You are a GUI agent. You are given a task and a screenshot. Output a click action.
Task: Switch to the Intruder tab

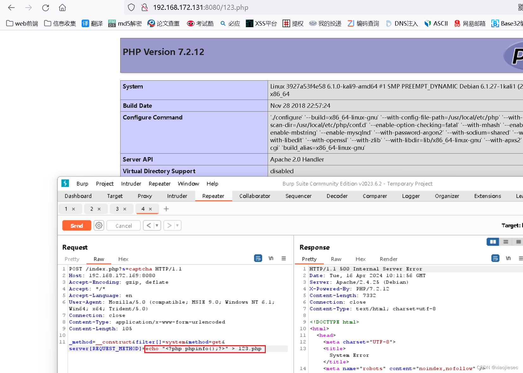point(177,196)
